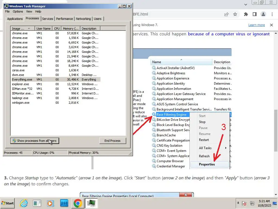Open the Chrome profile avatar
The width and height of the screenshot is (278, 209).
coord(263,14)
